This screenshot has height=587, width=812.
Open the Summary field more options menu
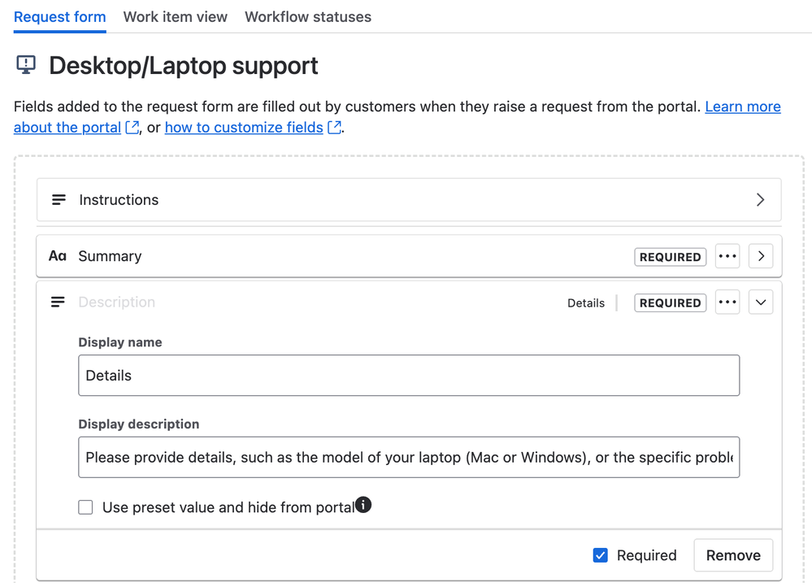727,257
